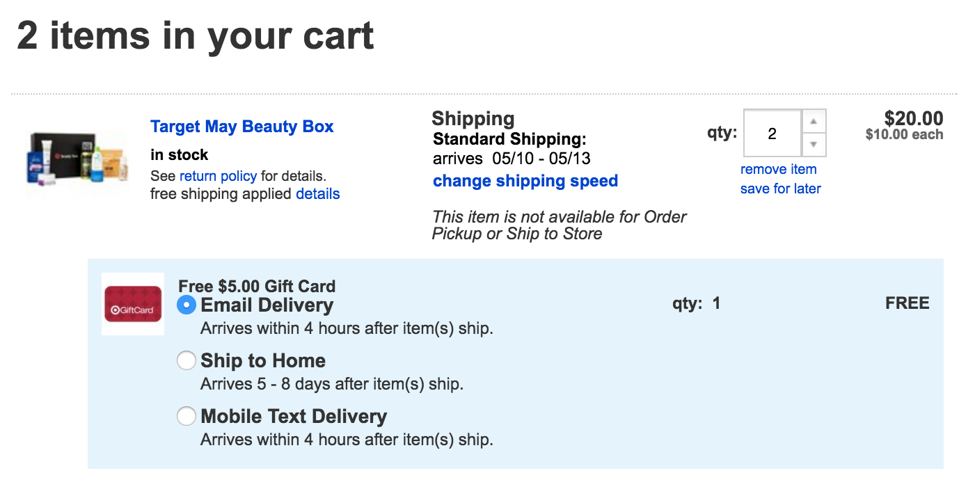This screenshot has width=959, height=480.
Task: Decrease quantity with the down arrow
Action: pyautogui.click(x=814, y=145)
